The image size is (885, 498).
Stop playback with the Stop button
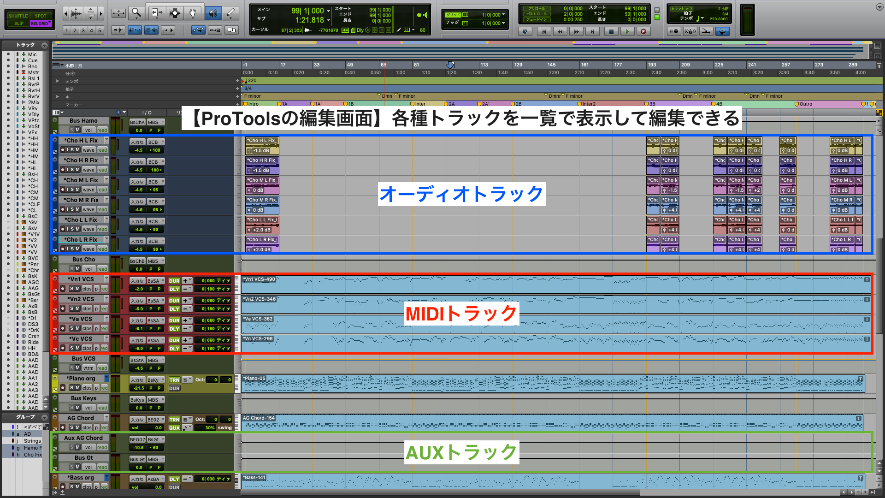click(611, 31)
